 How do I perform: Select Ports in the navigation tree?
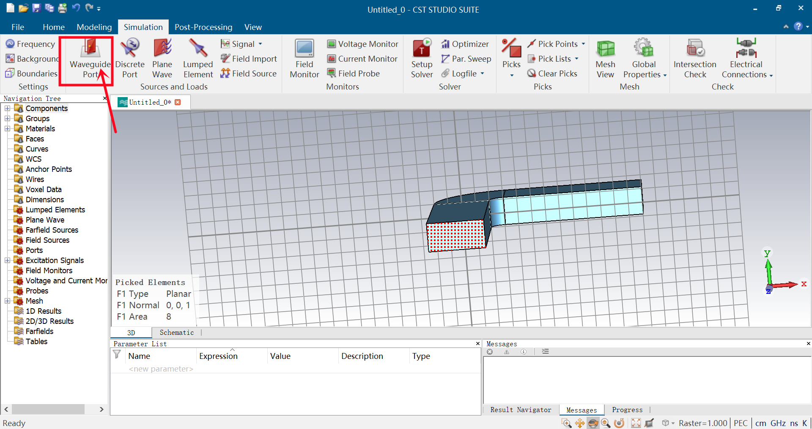pos(34,250)
